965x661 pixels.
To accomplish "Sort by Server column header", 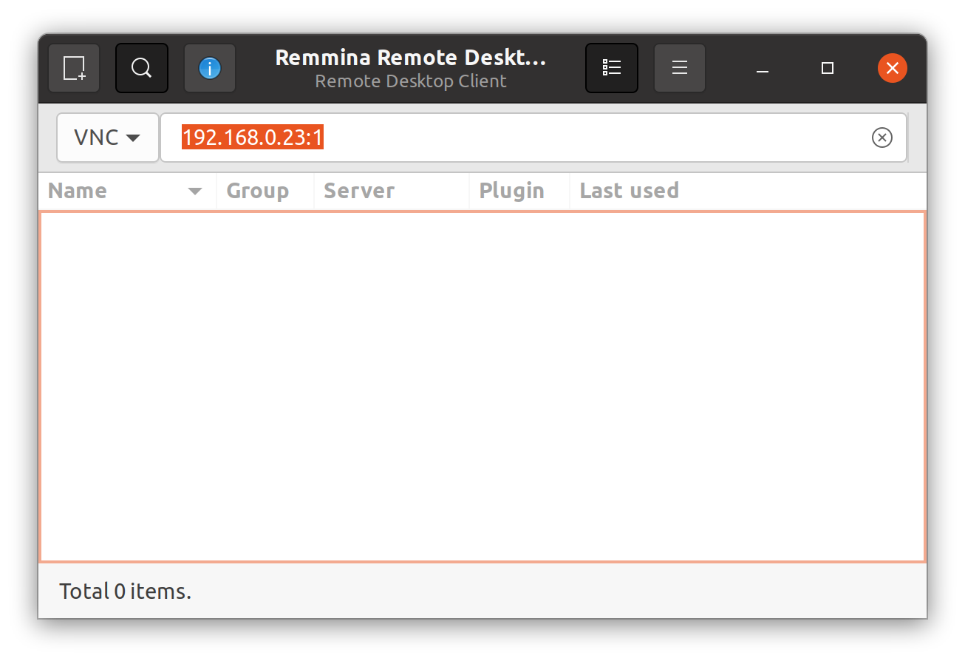I will click(392, 191).
